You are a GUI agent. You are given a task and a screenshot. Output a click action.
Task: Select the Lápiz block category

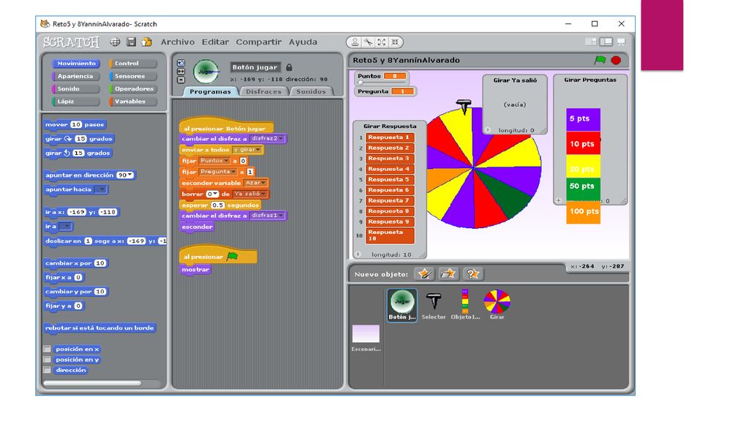point(75,102)
